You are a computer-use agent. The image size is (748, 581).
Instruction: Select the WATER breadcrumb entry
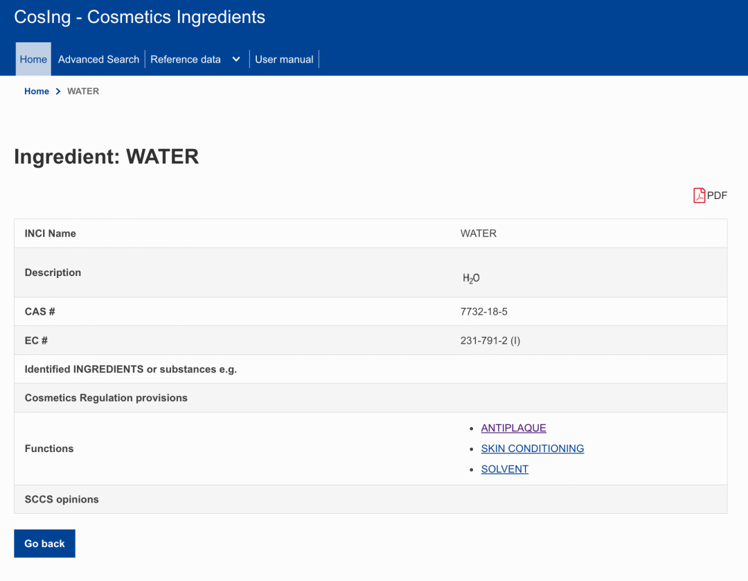pyautogui.click(x=83, y=92)
